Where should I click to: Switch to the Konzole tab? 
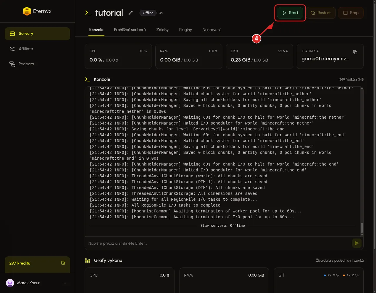point(96,30)
